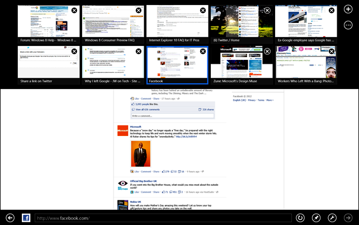Open Al Roker photo in Microsoft's post
Screen dimensions: 359x225
(x=140, y=154)
